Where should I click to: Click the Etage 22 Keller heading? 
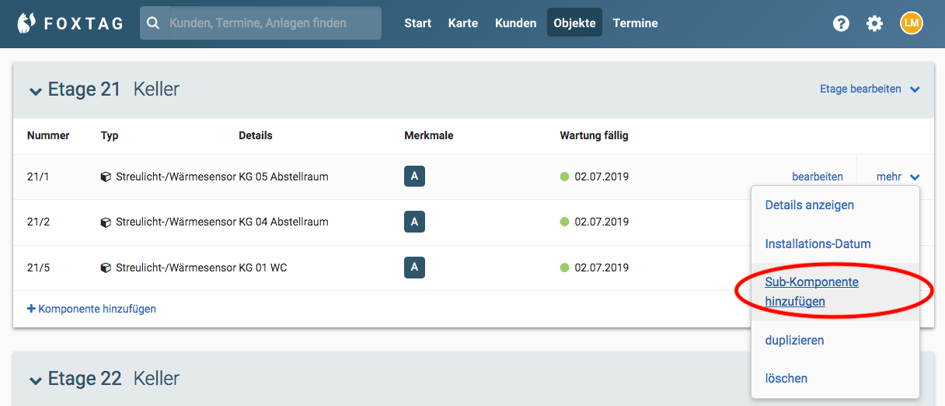coord(113,379)
